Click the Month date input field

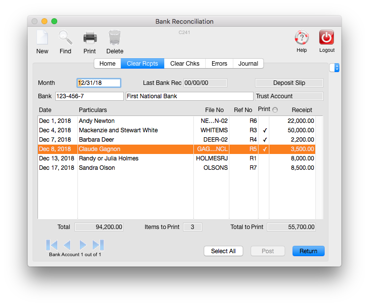(99, 83)
